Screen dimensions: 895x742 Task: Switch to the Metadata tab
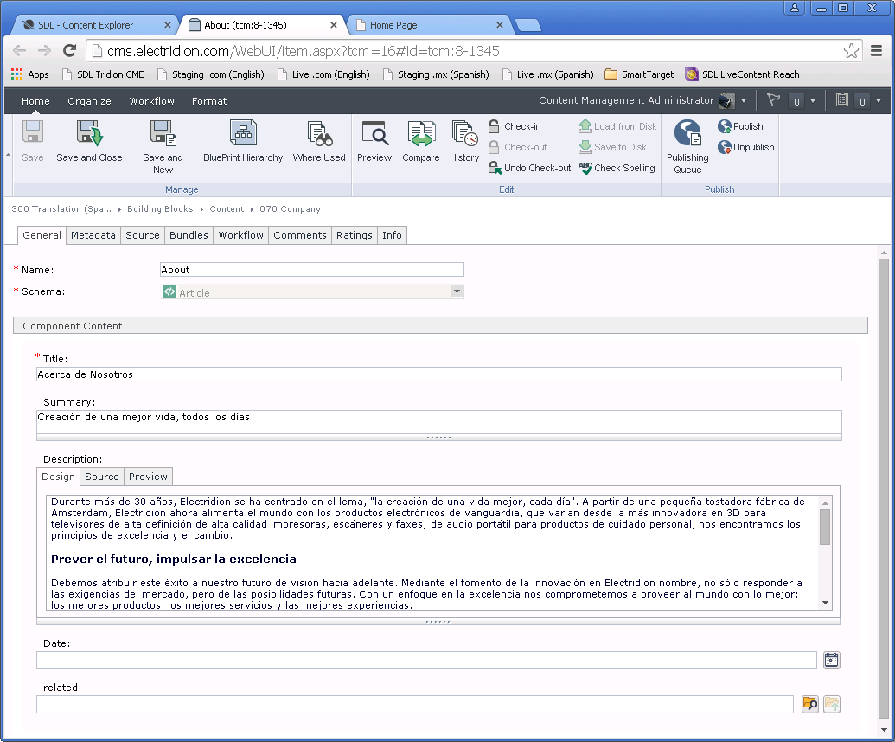click(x=93, y=235)
